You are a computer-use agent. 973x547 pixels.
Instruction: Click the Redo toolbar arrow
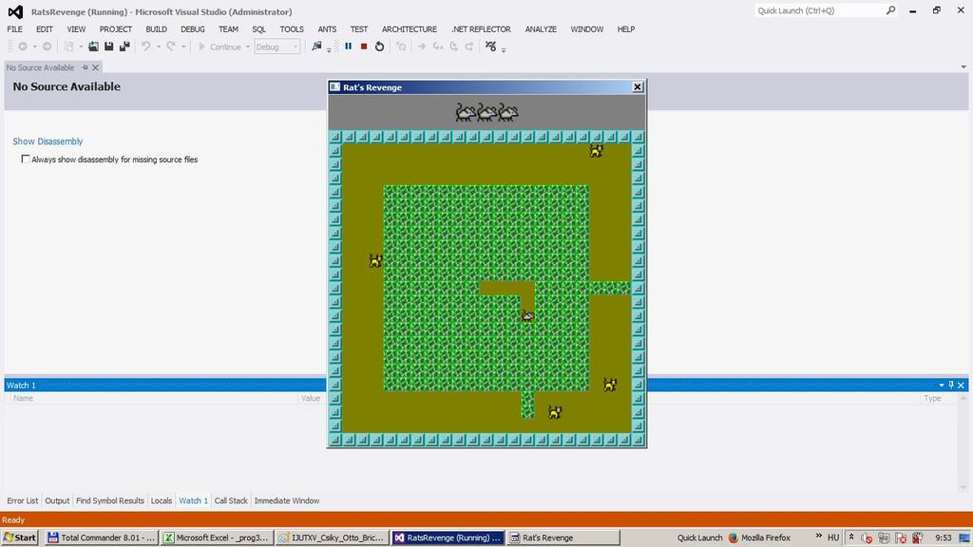click(x=171, y=47)
